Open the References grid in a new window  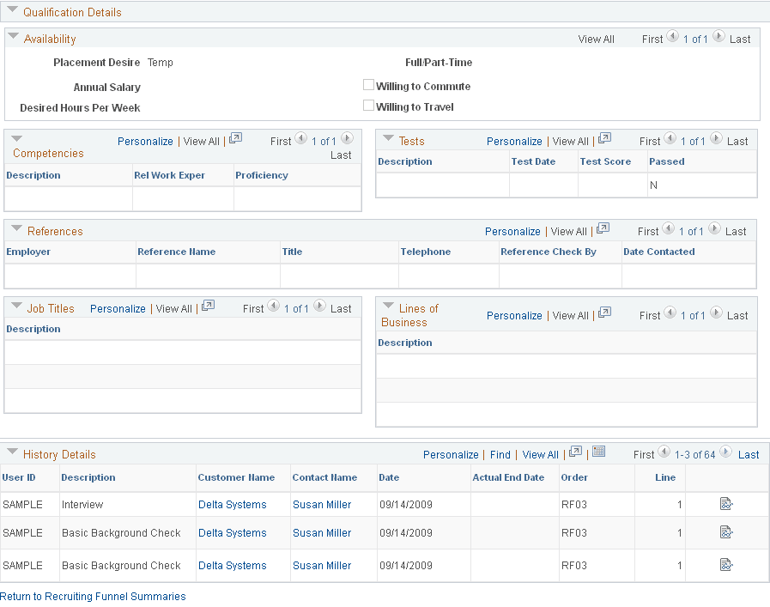(x=603, y=227)
